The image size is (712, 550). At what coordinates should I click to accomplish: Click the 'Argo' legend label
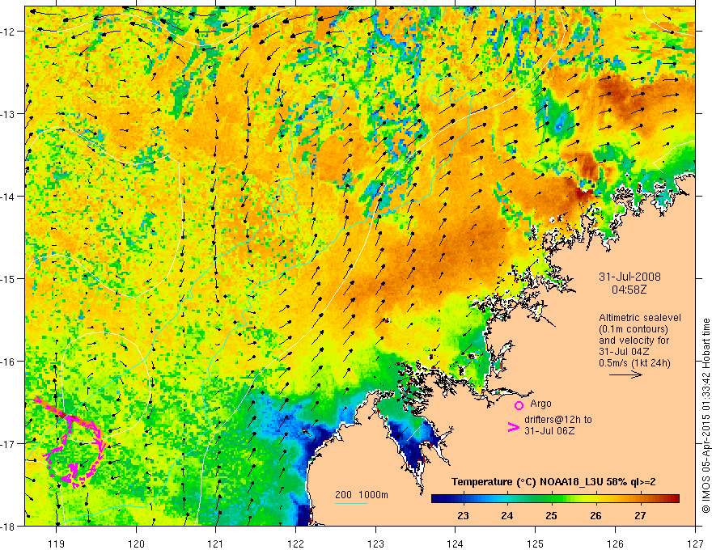tap(540, 404)
